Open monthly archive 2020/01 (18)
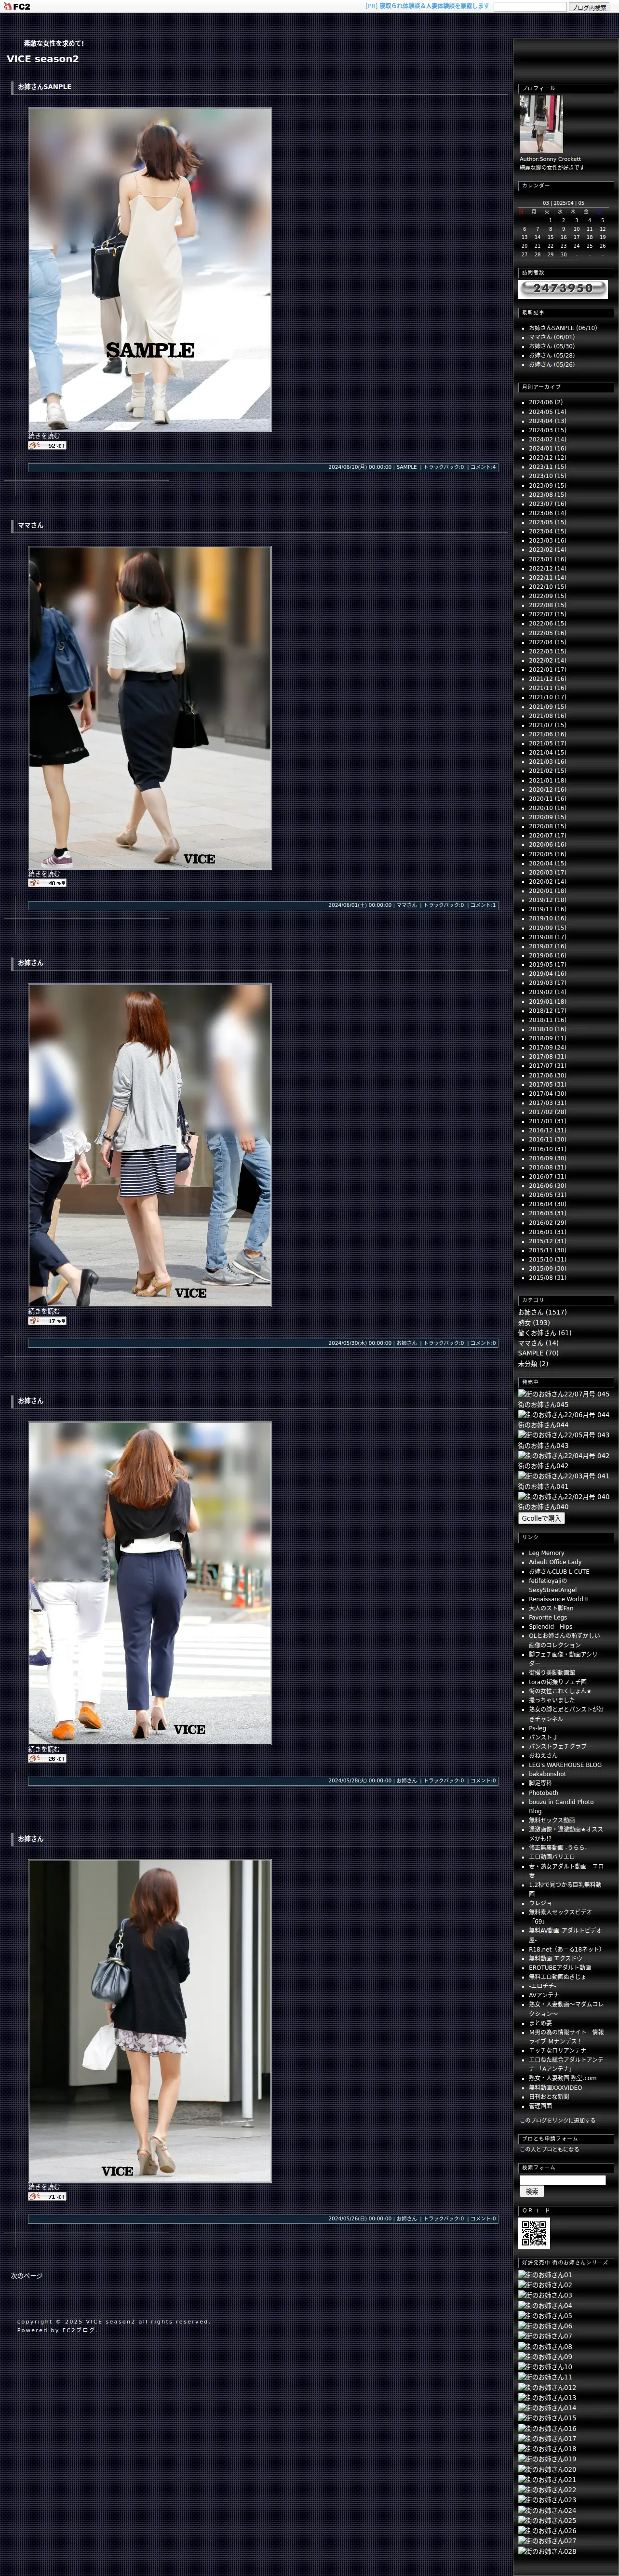This screenshot has height=2576, width=619. point(547,891)
